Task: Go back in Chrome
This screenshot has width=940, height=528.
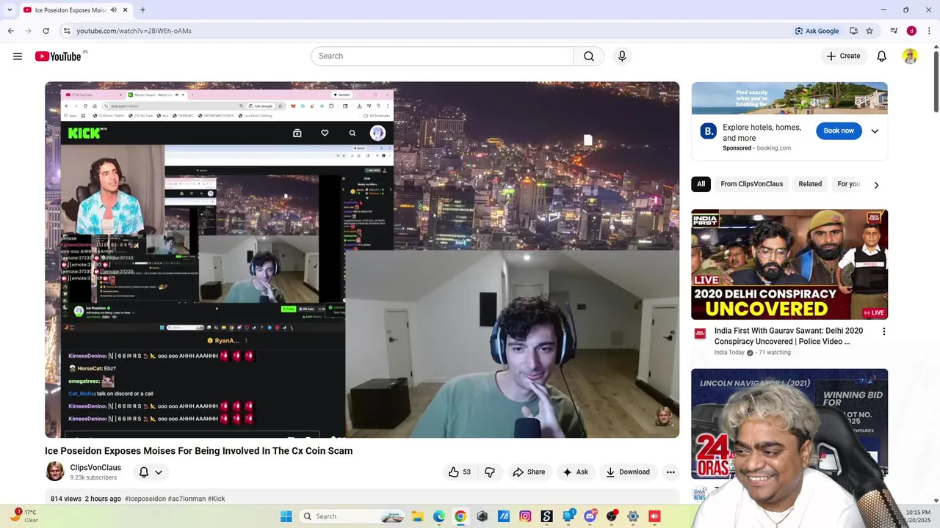Action: pyautogui.click(x=10, y=31)
